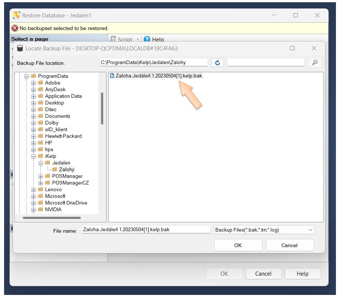Collapse the Jedalen tree node
340x299 pixels.
point(41,163)
